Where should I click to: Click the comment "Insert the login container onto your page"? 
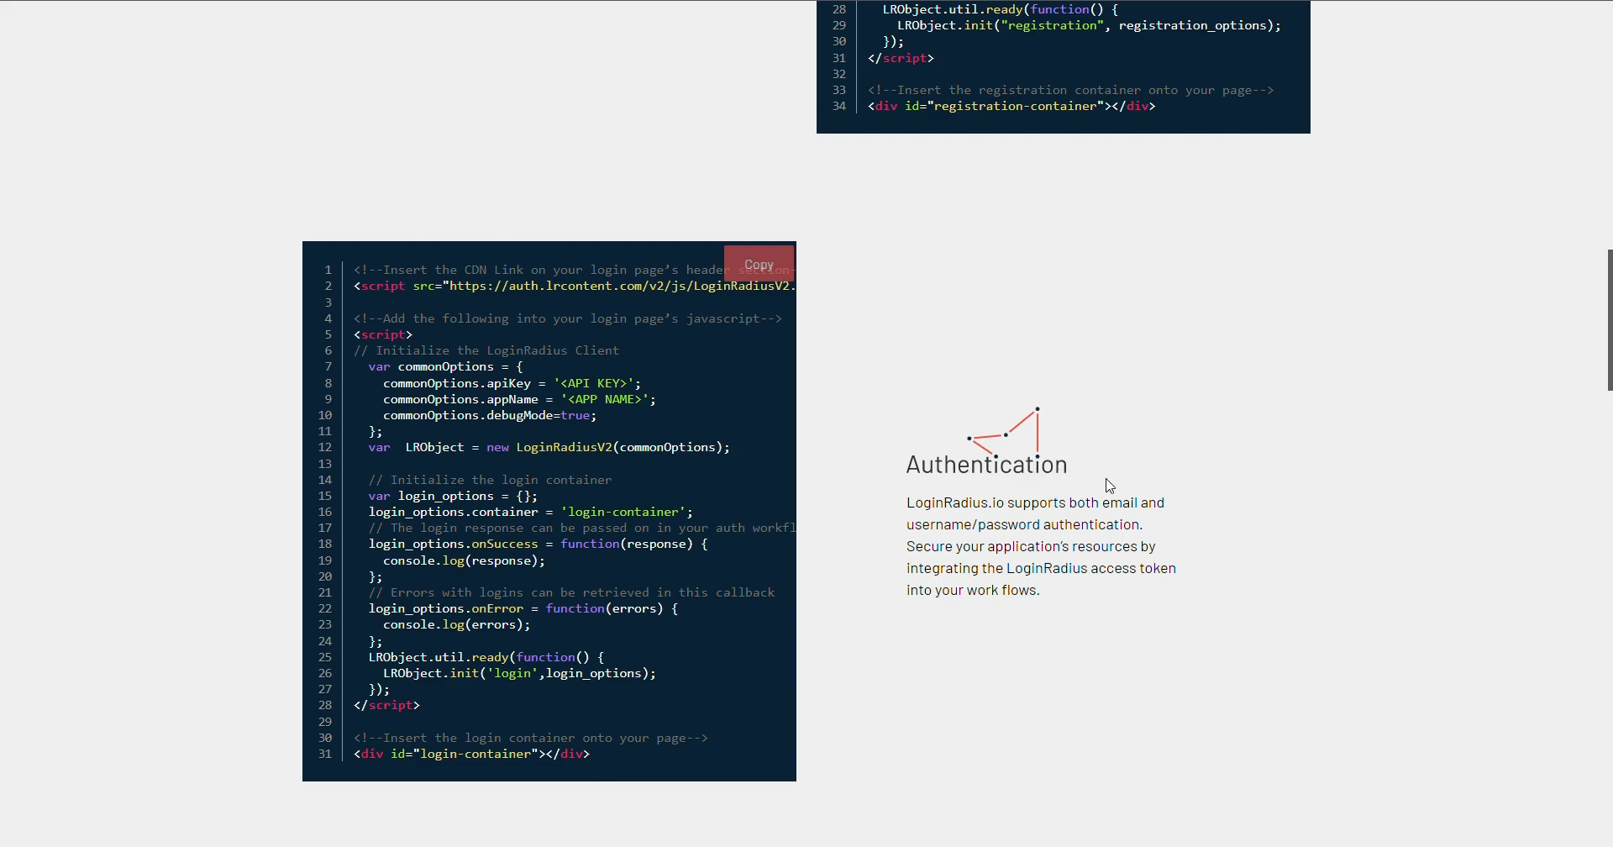[x=530, y=738]
